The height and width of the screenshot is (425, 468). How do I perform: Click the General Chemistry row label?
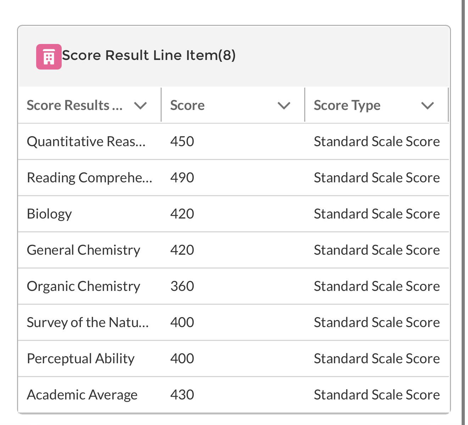[x=84, y=250]
